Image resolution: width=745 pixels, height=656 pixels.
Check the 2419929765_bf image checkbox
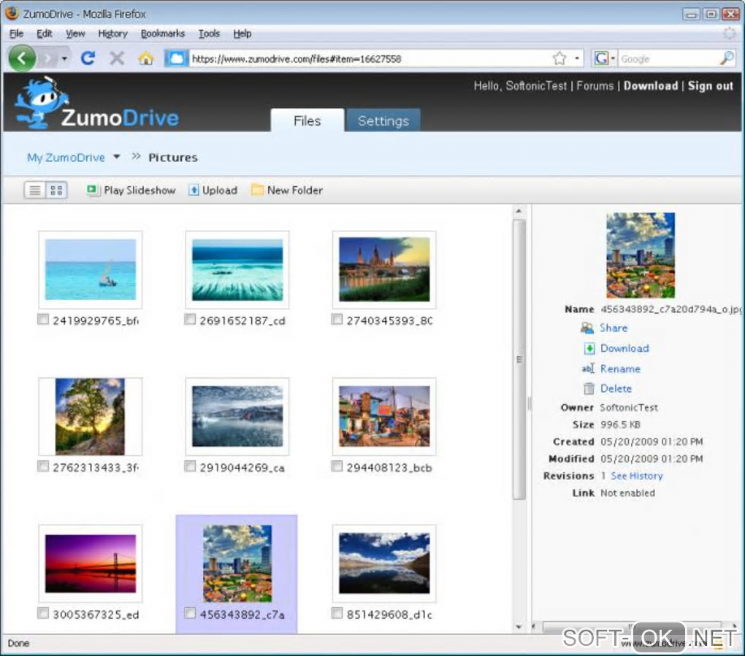43,320
